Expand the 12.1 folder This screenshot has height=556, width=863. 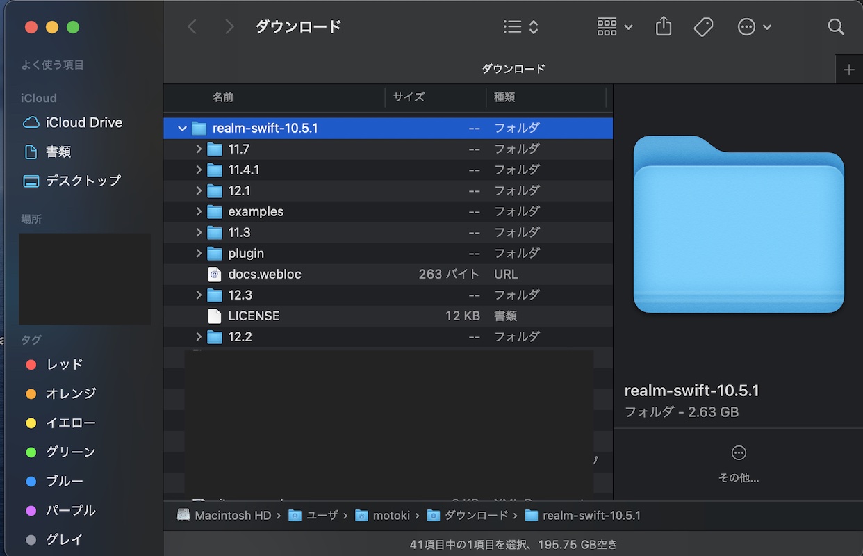tap(199, 190)
